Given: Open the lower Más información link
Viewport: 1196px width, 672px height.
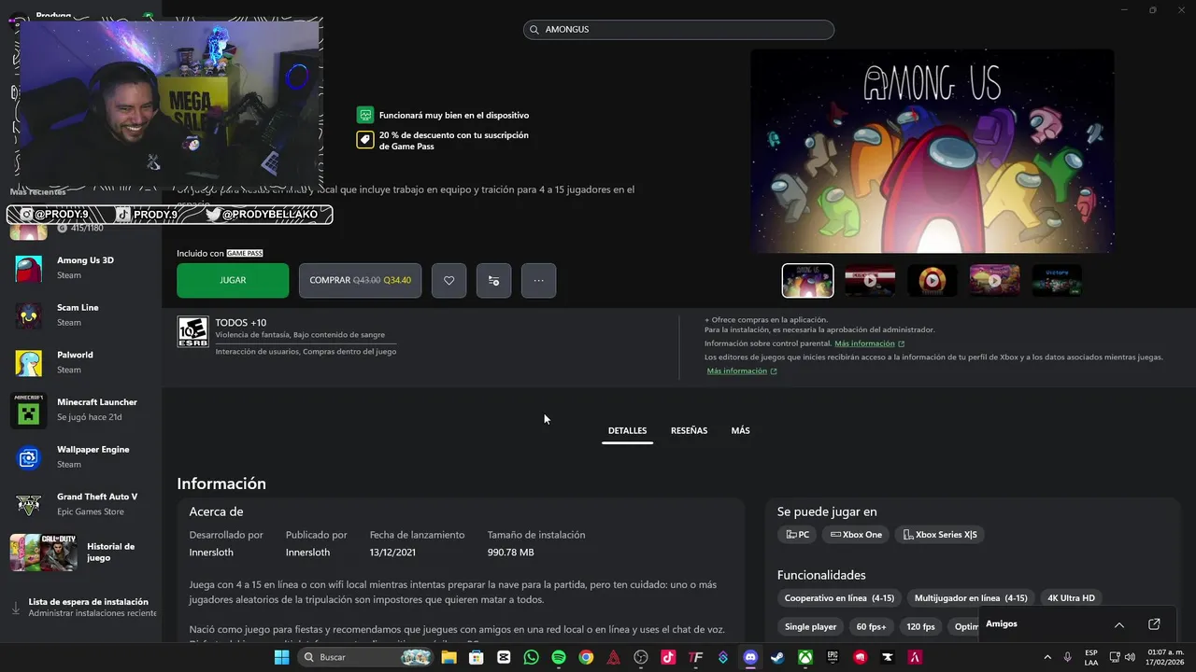Looking at the screenshot, I should [x=742, y=371].
